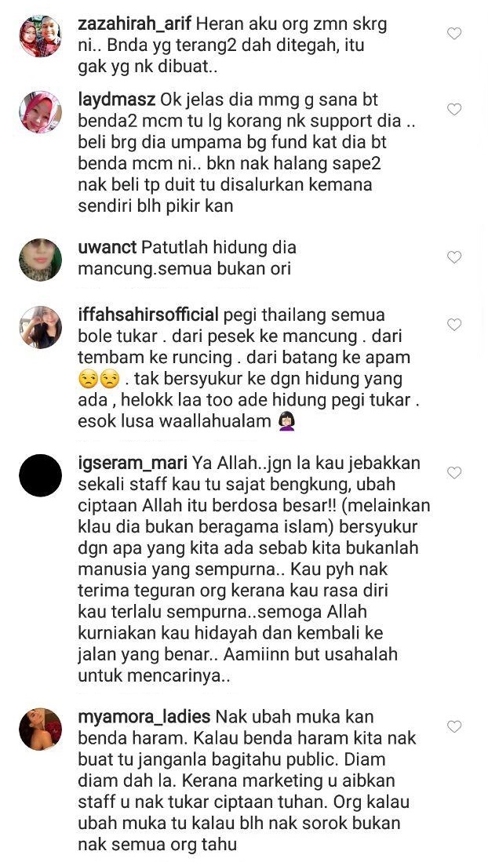Viewport: 488px width, 862px height.
Task: Open laydmasz's profile avatar
Action: (40, 111)
